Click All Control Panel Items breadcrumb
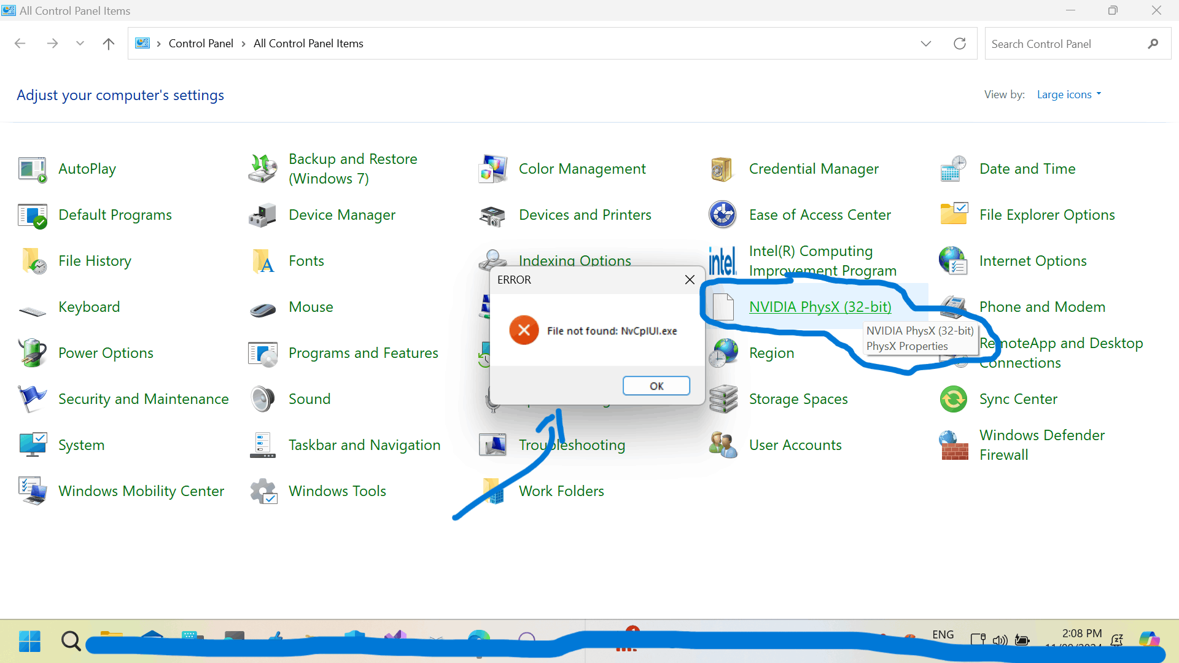This screenshot has height=663, width=1179. (x=308, y=44)
